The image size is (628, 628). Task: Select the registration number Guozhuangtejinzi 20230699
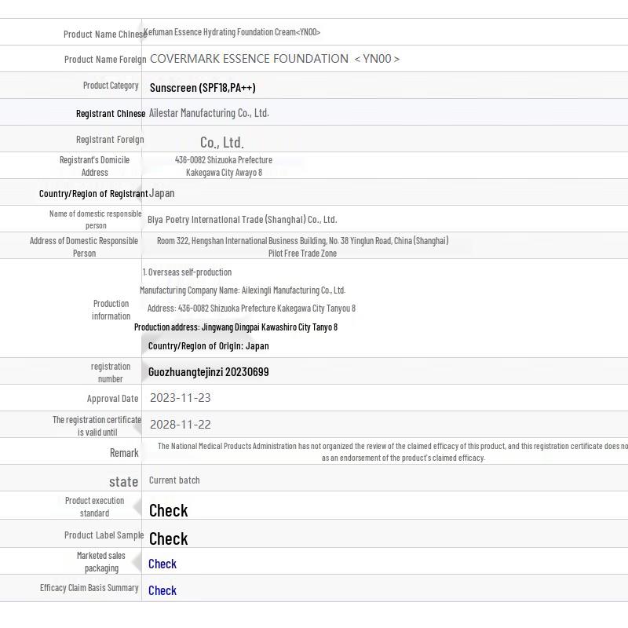click(x=208, y=372)
